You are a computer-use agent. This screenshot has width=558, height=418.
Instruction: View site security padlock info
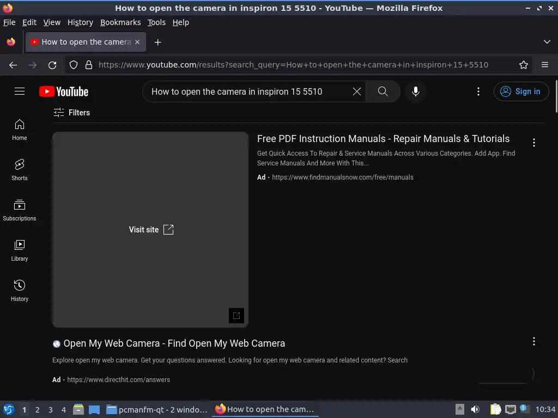point(89,65)
